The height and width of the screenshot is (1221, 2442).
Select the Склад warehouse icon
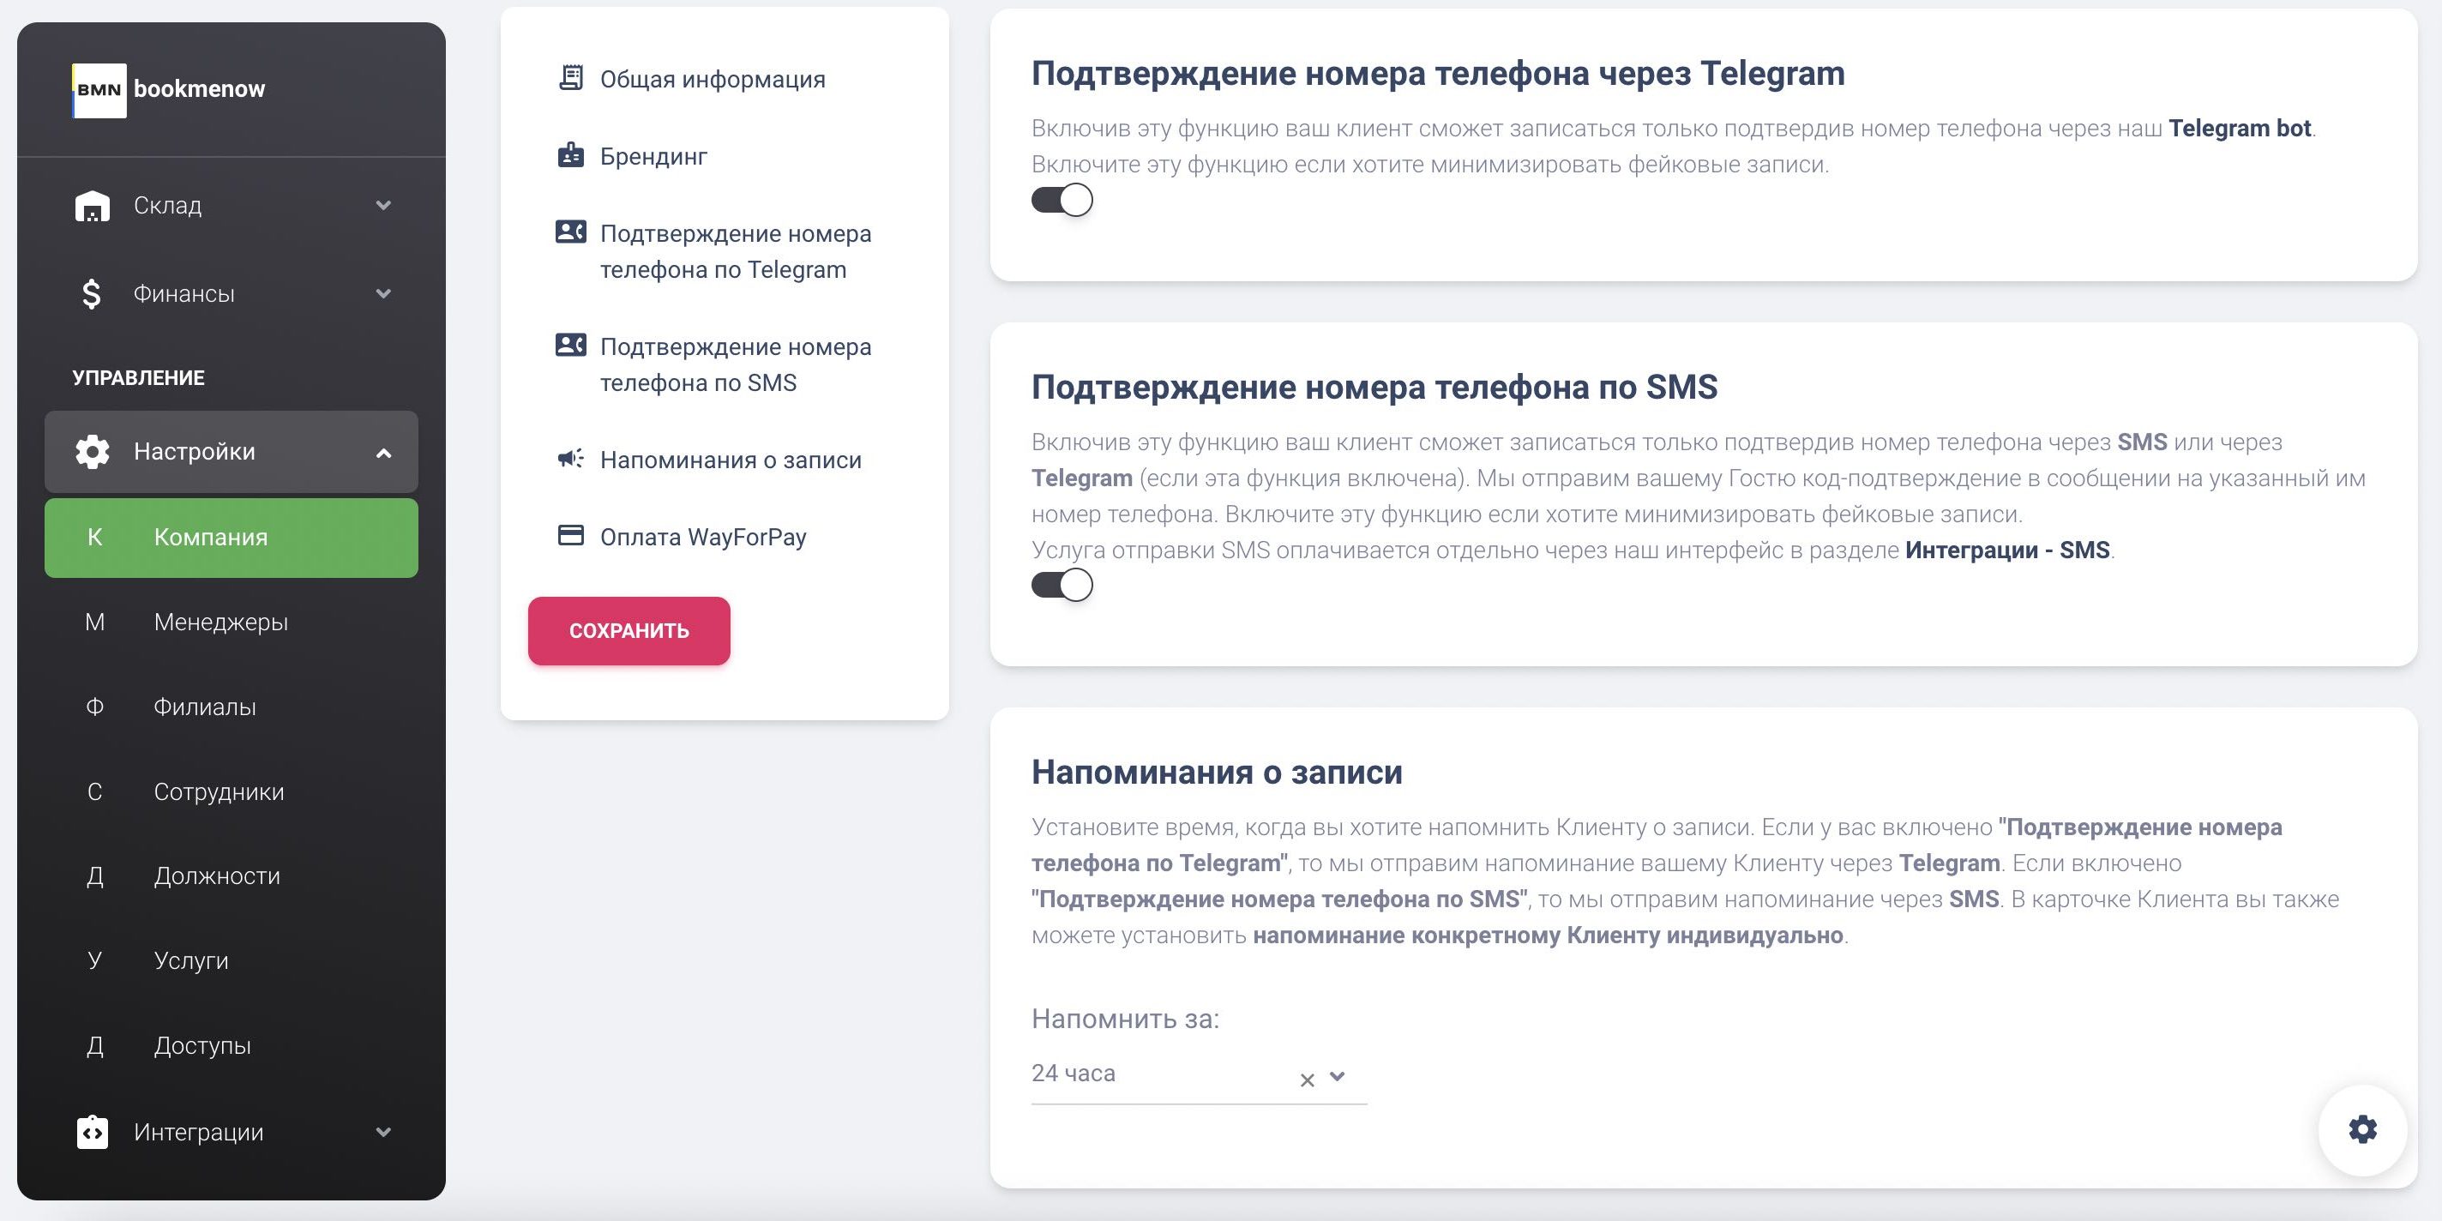click(91, 205)
